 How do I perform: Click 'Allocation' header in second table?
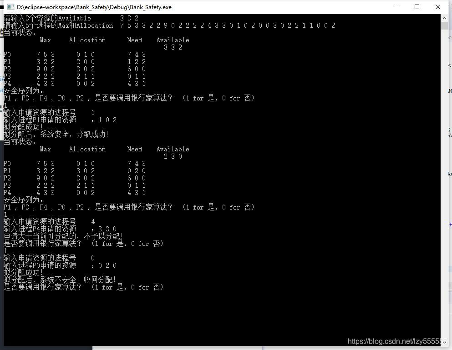tap(87, 149)
